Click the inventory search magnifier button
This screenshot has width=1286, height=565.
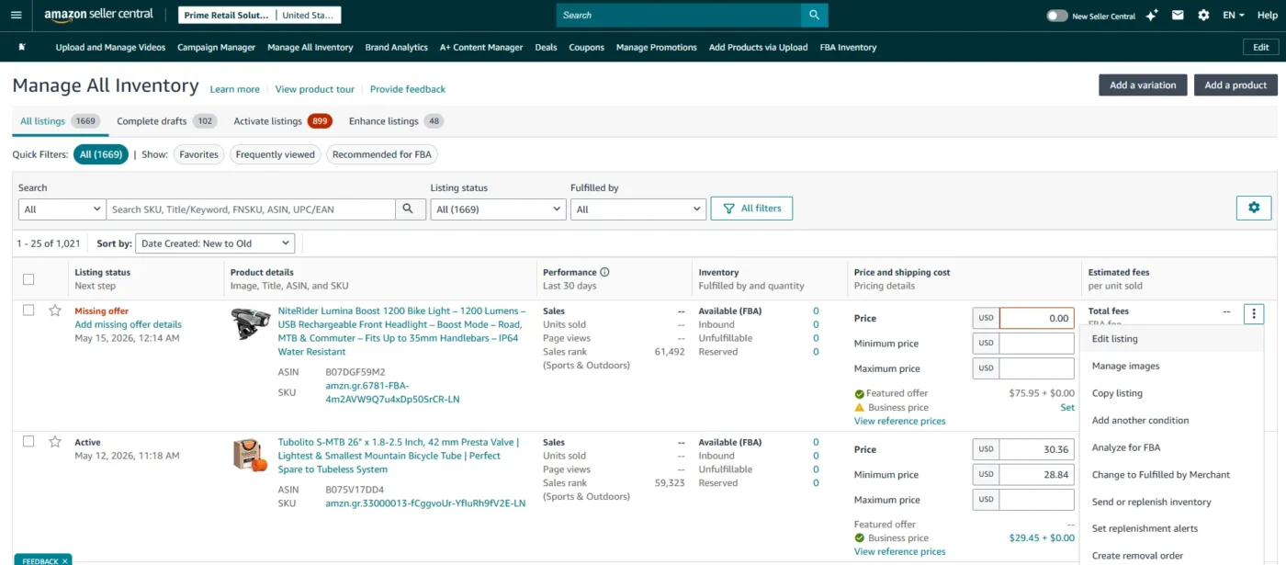(x=409, y=209)
